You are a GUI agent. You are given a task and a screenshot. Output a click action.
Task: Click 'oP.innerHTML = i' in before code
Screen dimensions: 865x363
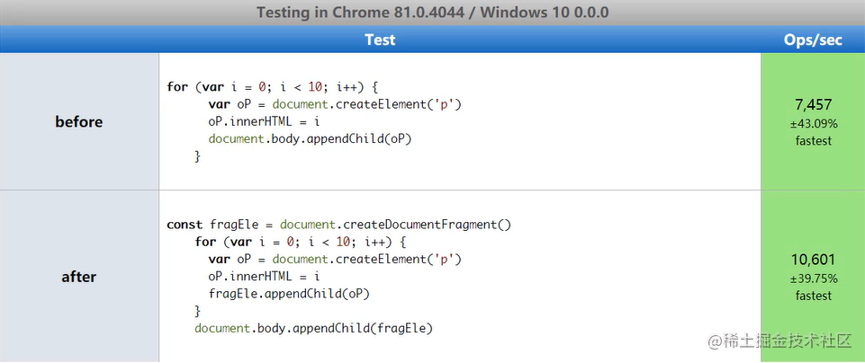tap(264, 121)
